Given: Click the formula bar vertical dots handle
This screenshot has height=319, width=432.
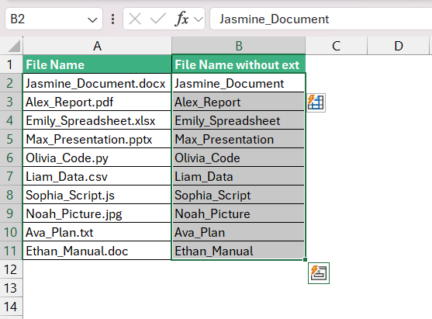Looking at the screenshot, I should (112, 19).
